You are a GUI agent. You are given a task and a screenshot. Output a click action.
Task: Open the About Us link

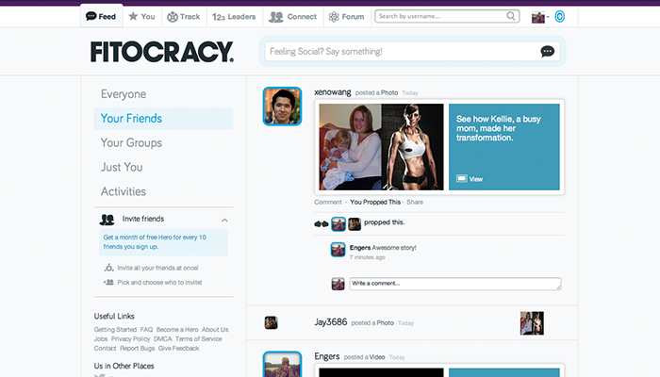215,330
